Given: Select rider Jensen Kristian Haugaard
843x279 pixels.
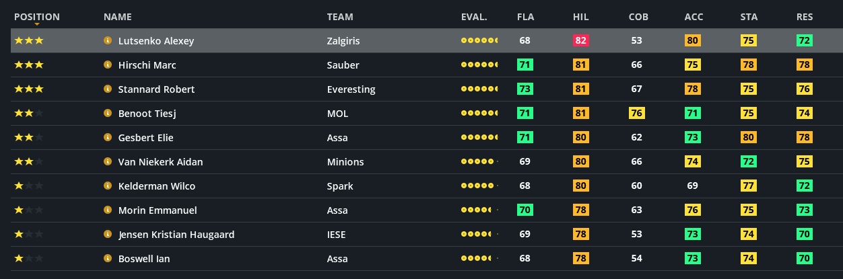Looking at the screenshot, I should (x=176, y=235).
